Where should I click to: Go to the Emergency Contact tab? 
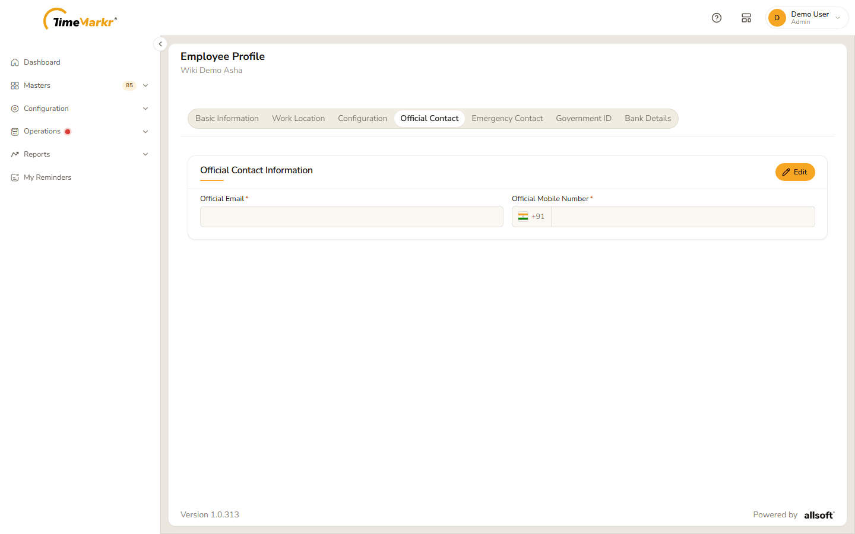coord(508,119)
